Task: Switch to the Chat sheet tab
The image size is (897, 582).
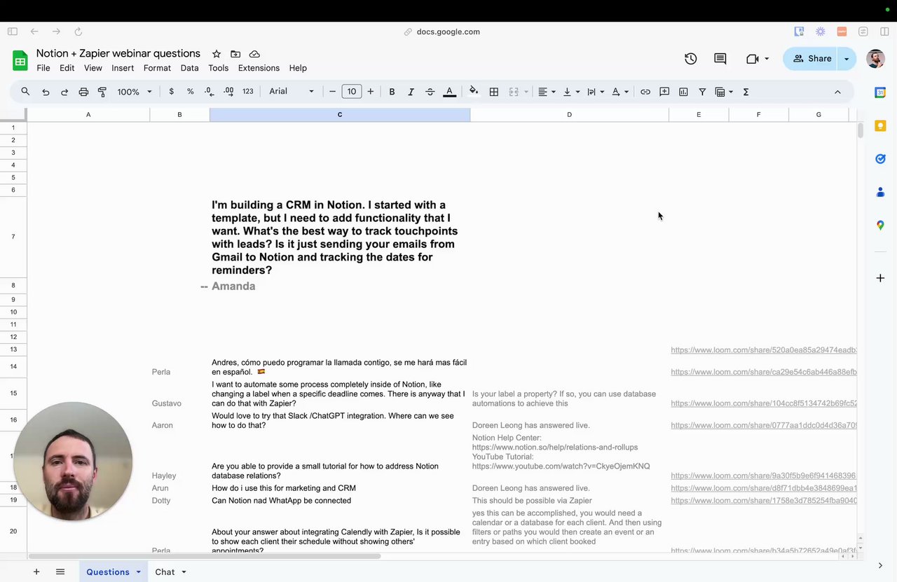Action: pos(165,572)
